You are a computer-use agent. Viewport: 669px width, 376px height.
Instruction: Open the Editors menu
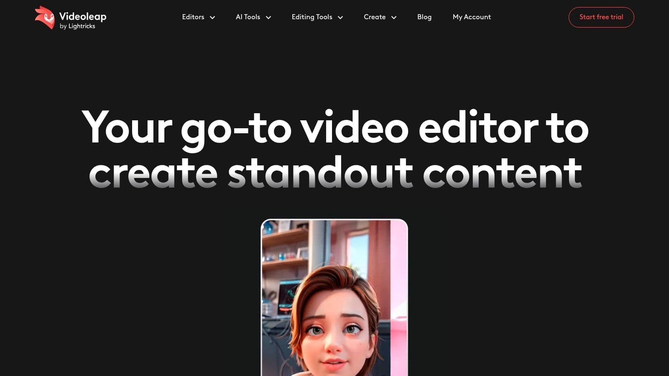coord(193,17)
